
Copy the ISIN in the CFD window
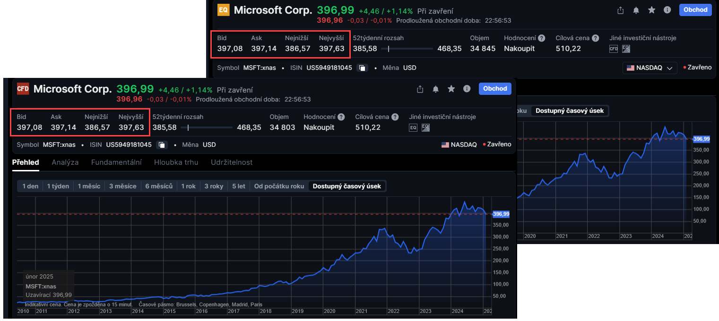[162, 145]
